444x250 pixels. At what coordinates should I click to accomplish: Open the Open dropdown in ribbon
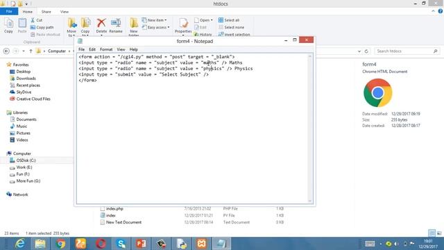203,20
